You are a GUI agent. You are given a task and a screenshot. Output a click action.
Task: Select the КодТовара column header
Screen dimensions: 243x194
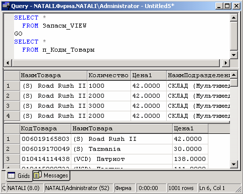tap(46, 128)
